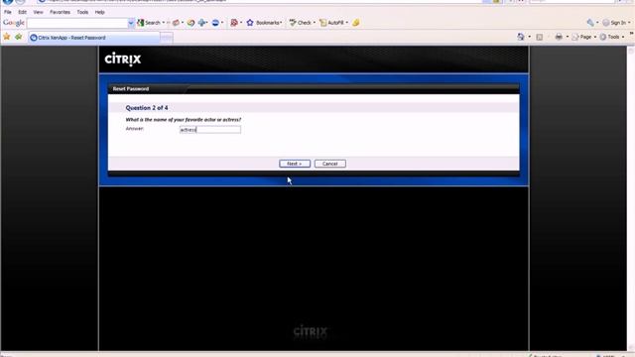Open a new blank tab
Screen dimensions: 635x357
166,38
